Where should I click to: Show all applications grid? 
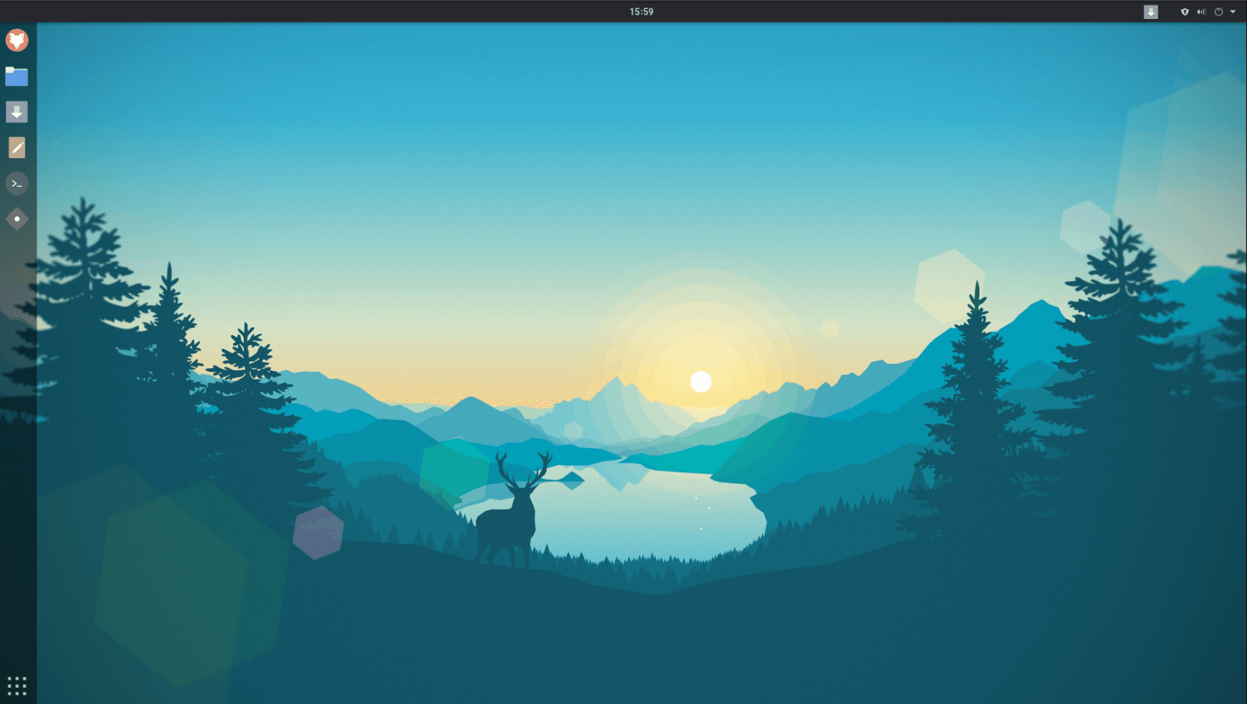17,685
